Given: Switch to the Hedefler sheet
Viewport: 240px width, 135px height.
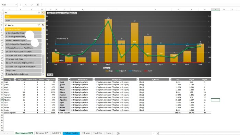Looking at the screenshot, I should coord(98,133).
